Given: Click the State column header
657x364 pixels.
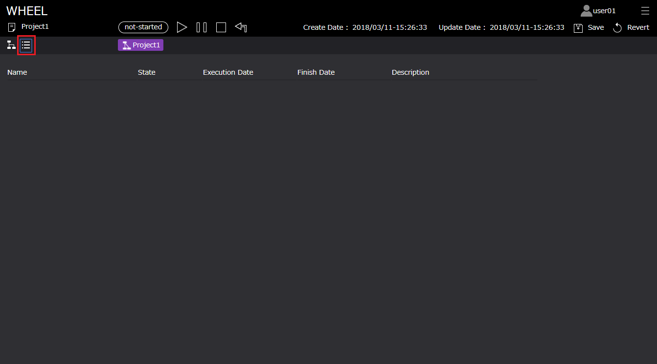Looking at the screenshot, I should click(x=147, y=72).
